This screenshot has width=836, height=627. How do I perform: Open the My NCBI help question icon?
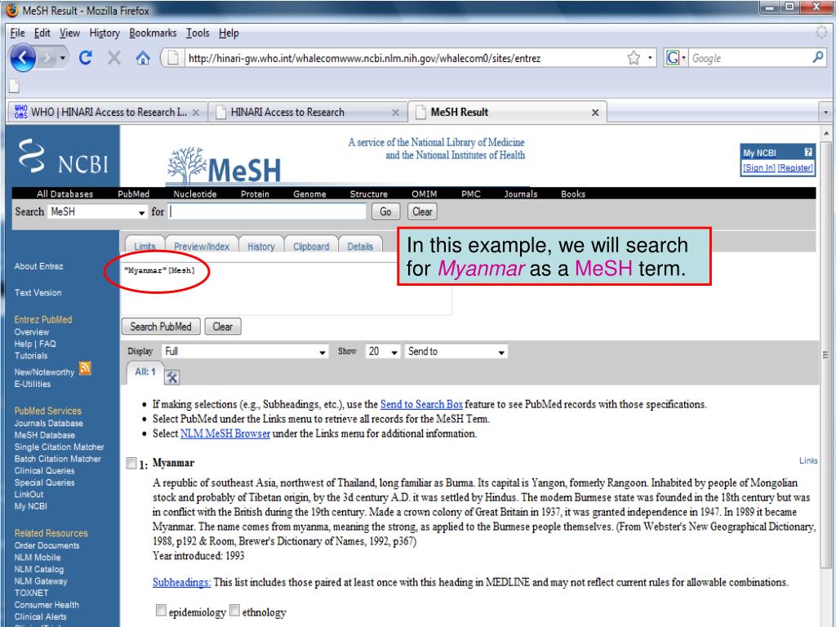[807, 153]
